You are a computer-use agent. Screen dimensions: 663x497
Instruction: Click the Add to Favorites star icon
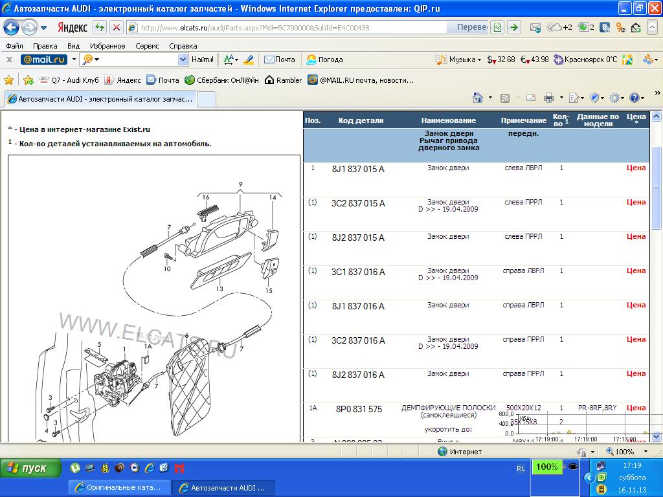coord(28,80)
